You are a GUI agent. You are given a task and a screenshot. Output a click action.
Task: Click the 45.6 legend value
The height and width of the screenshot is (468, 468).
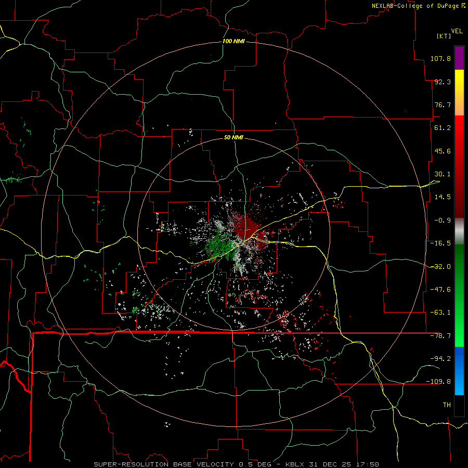(443, 151)
